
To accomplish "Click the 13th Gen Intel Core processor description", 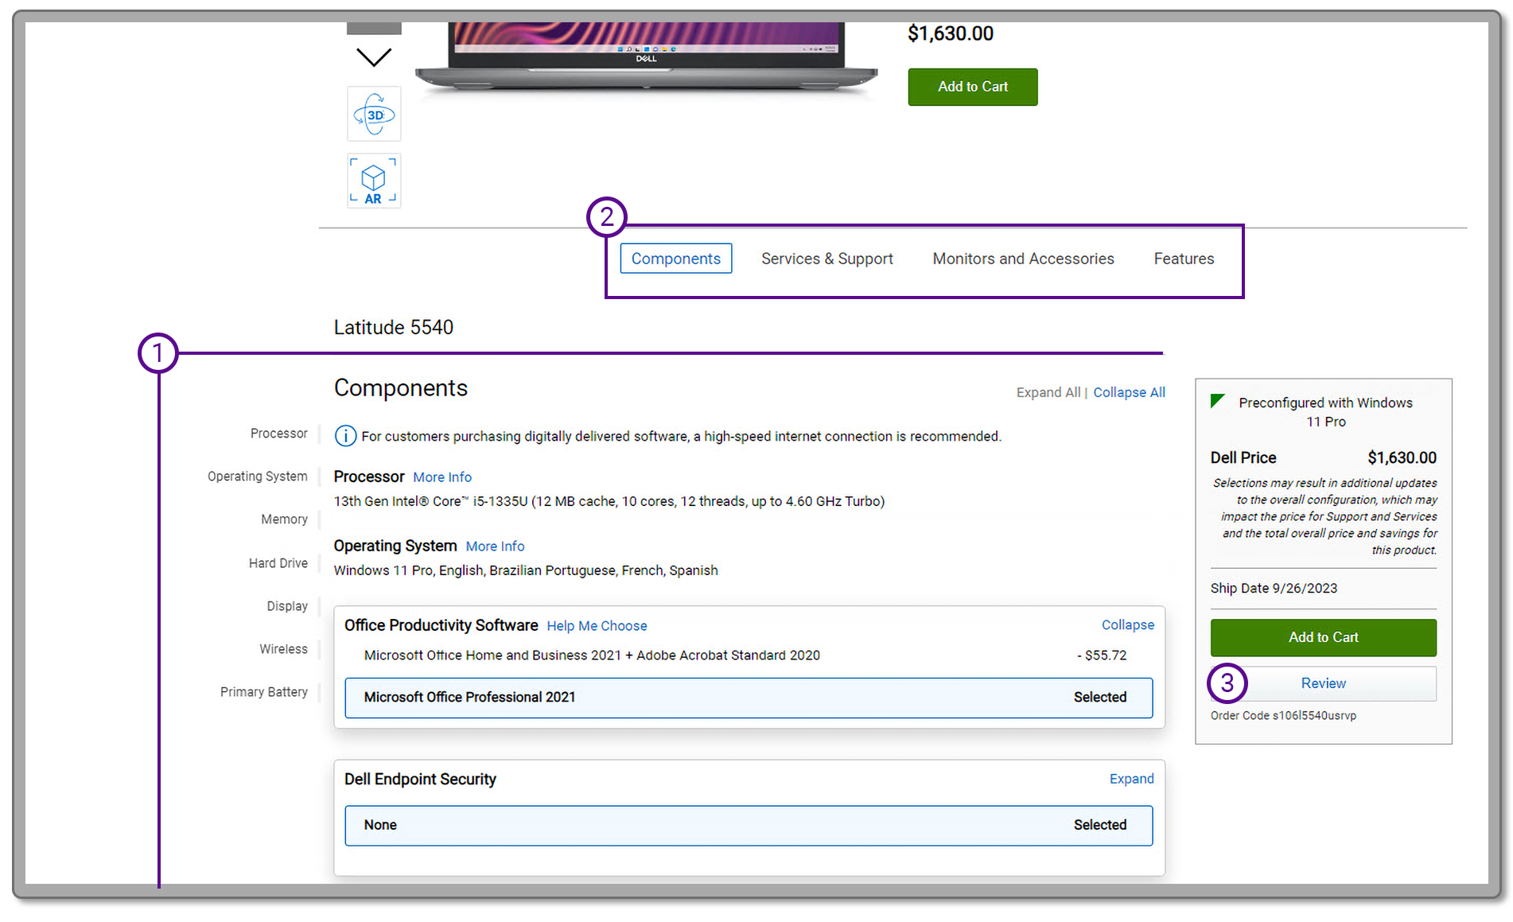I will 609,502.
